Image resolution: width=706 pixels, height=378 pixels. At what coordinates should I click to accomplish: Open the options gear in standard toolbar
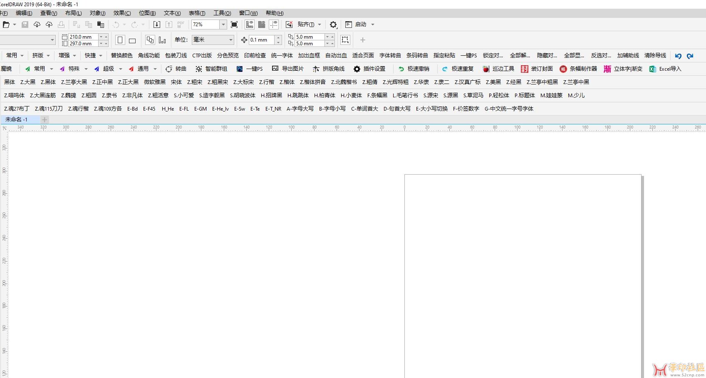333,25
